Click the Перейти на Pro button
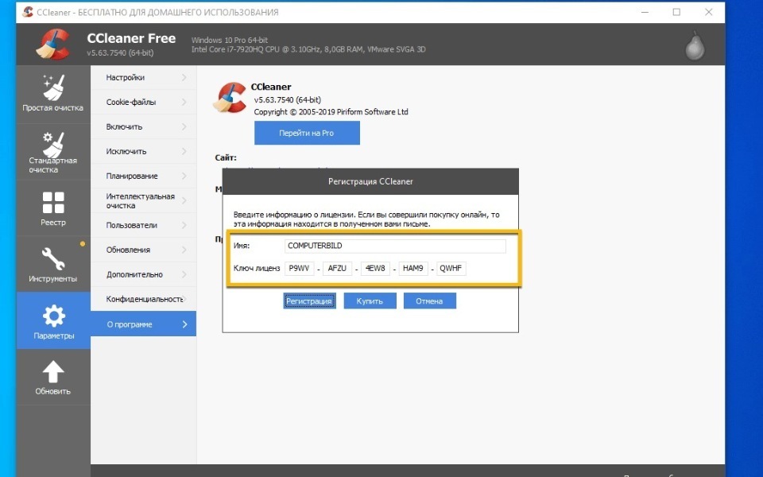The width and height of the screenshot is (763, 477). point(307,133)
